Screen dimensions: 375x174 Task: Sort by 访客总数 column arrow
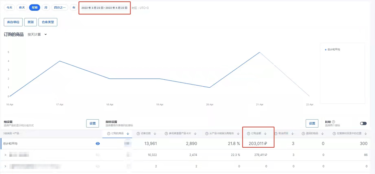pyautogui.click(x=155, y=133)
